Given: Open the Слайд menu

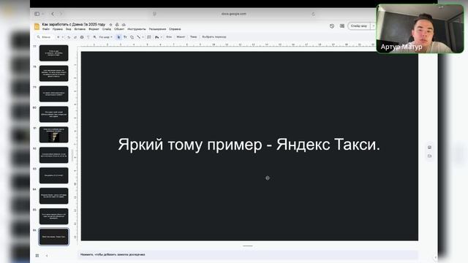Looking at the screenshot, I should click(x=107, y=29).
